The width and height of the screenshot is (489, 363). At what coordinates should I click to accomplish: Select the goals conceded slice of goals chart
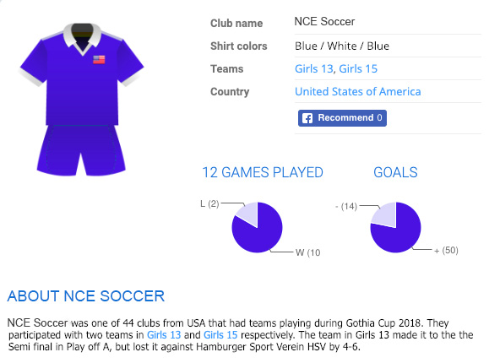pyautogui.click(x=386, y=215)
